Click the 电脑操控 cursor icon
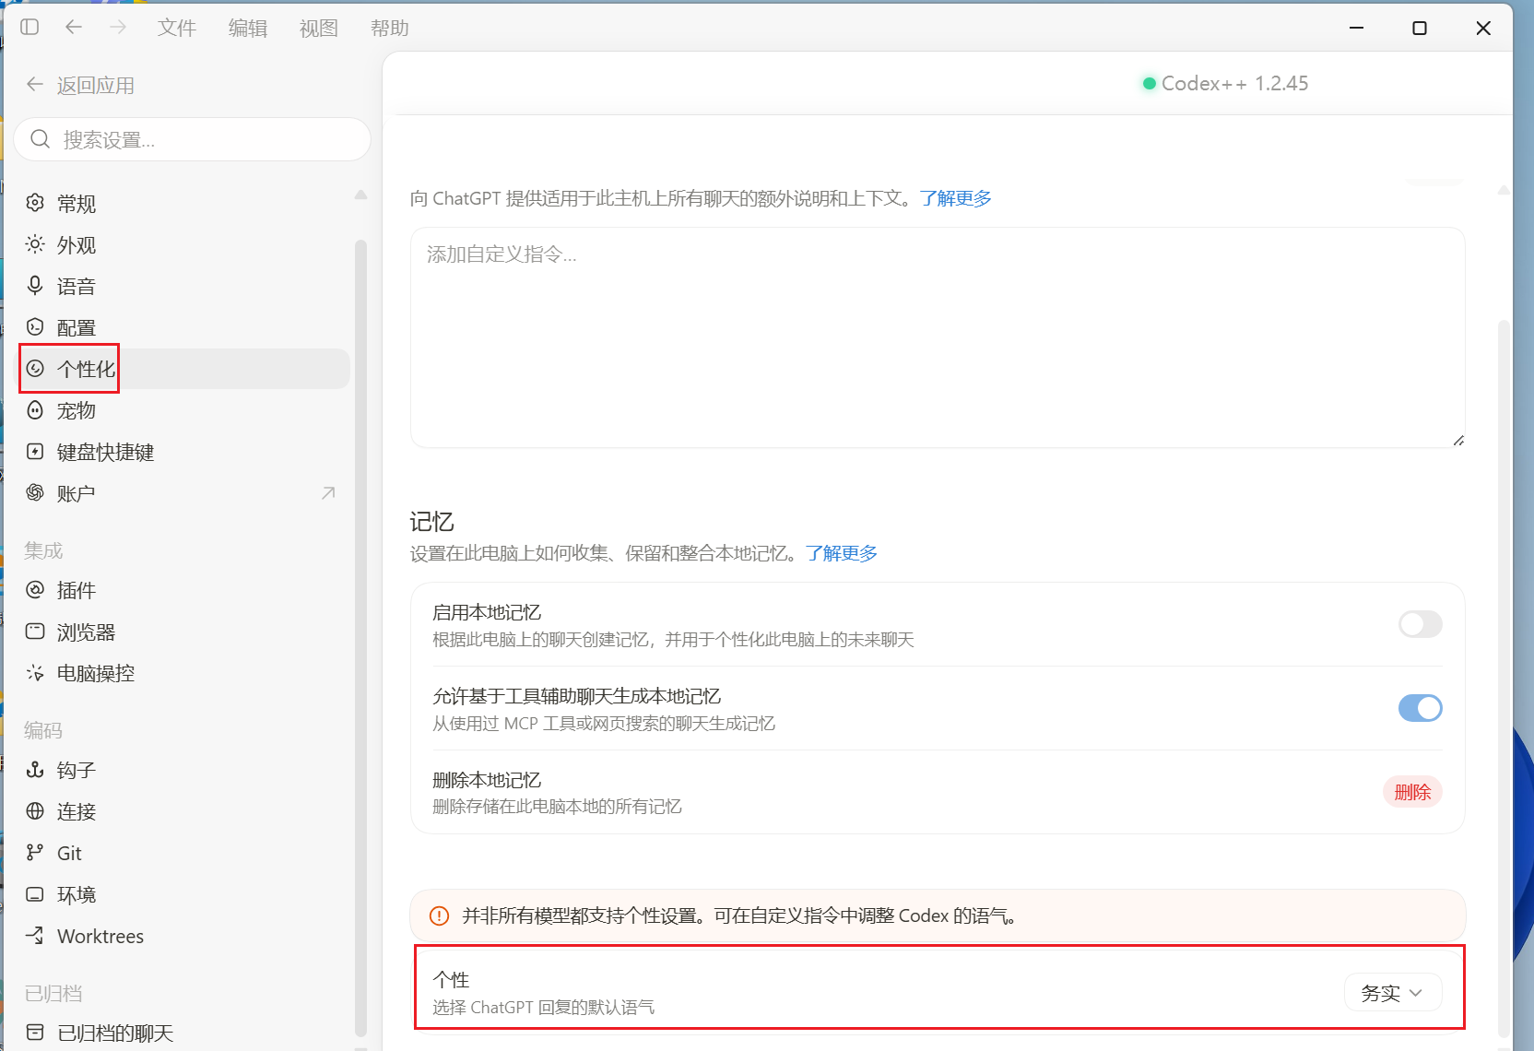Image resolution: width=1534 pixels, height=1051 pixels. 35,673
